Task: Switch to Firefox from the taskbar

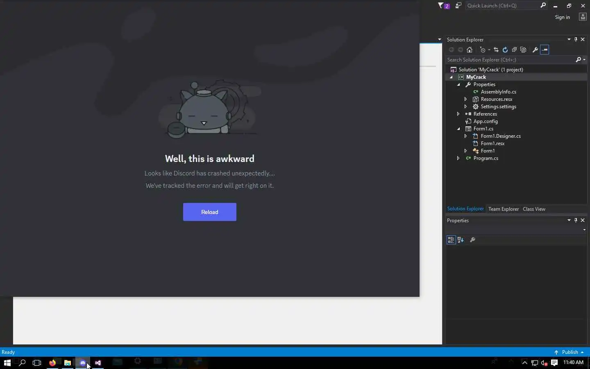Action: (x=52, y=363)
